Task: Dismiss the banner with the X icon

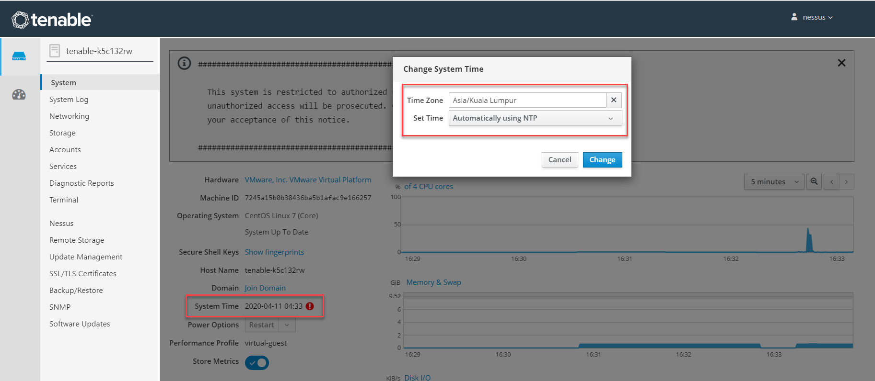Action: point(841,63)
